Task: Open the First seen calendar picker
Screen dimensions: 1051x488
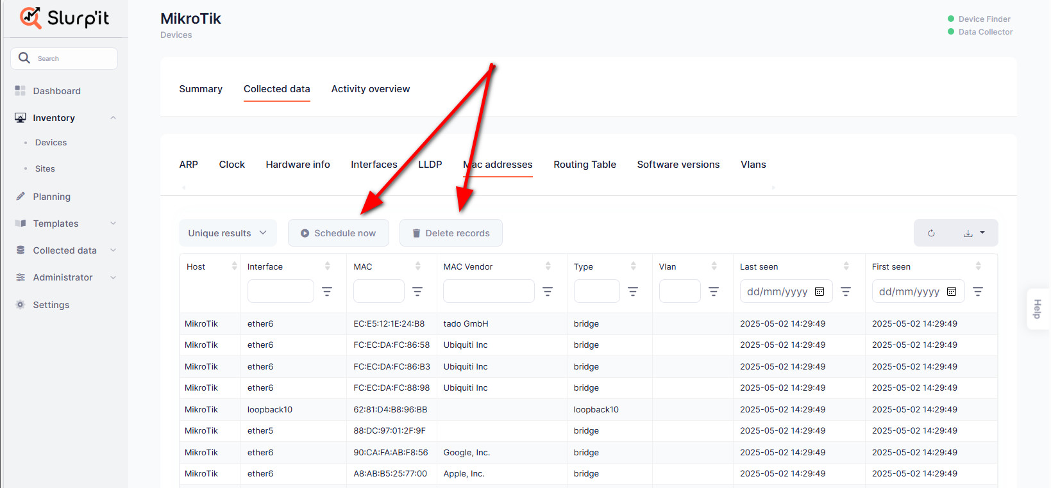Action: [952, 291]
